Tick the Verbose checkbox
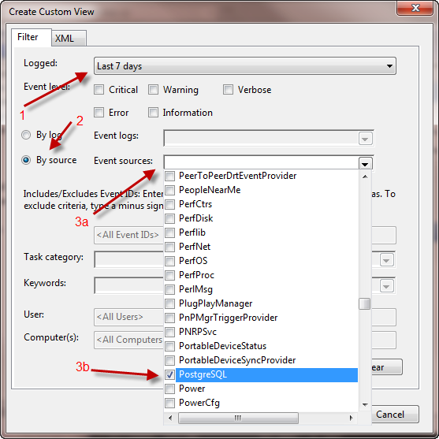The height and width of the screenshot is (439, 439). [x=229, y=90]
